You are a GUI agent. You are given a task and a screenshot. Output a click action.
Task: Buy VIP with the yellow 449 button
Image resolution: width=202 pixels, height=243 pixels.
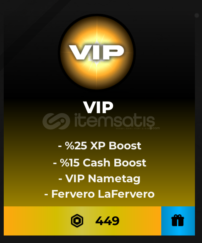coord(82,221)
